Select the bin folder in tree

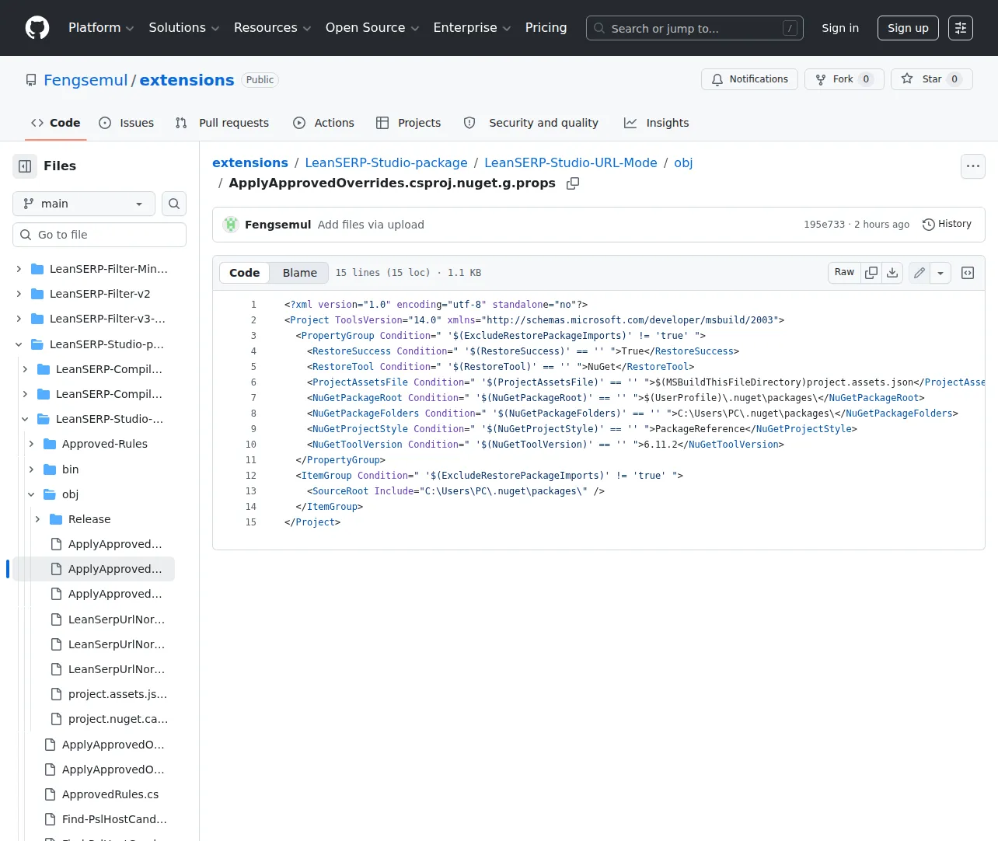coord(70,469)
